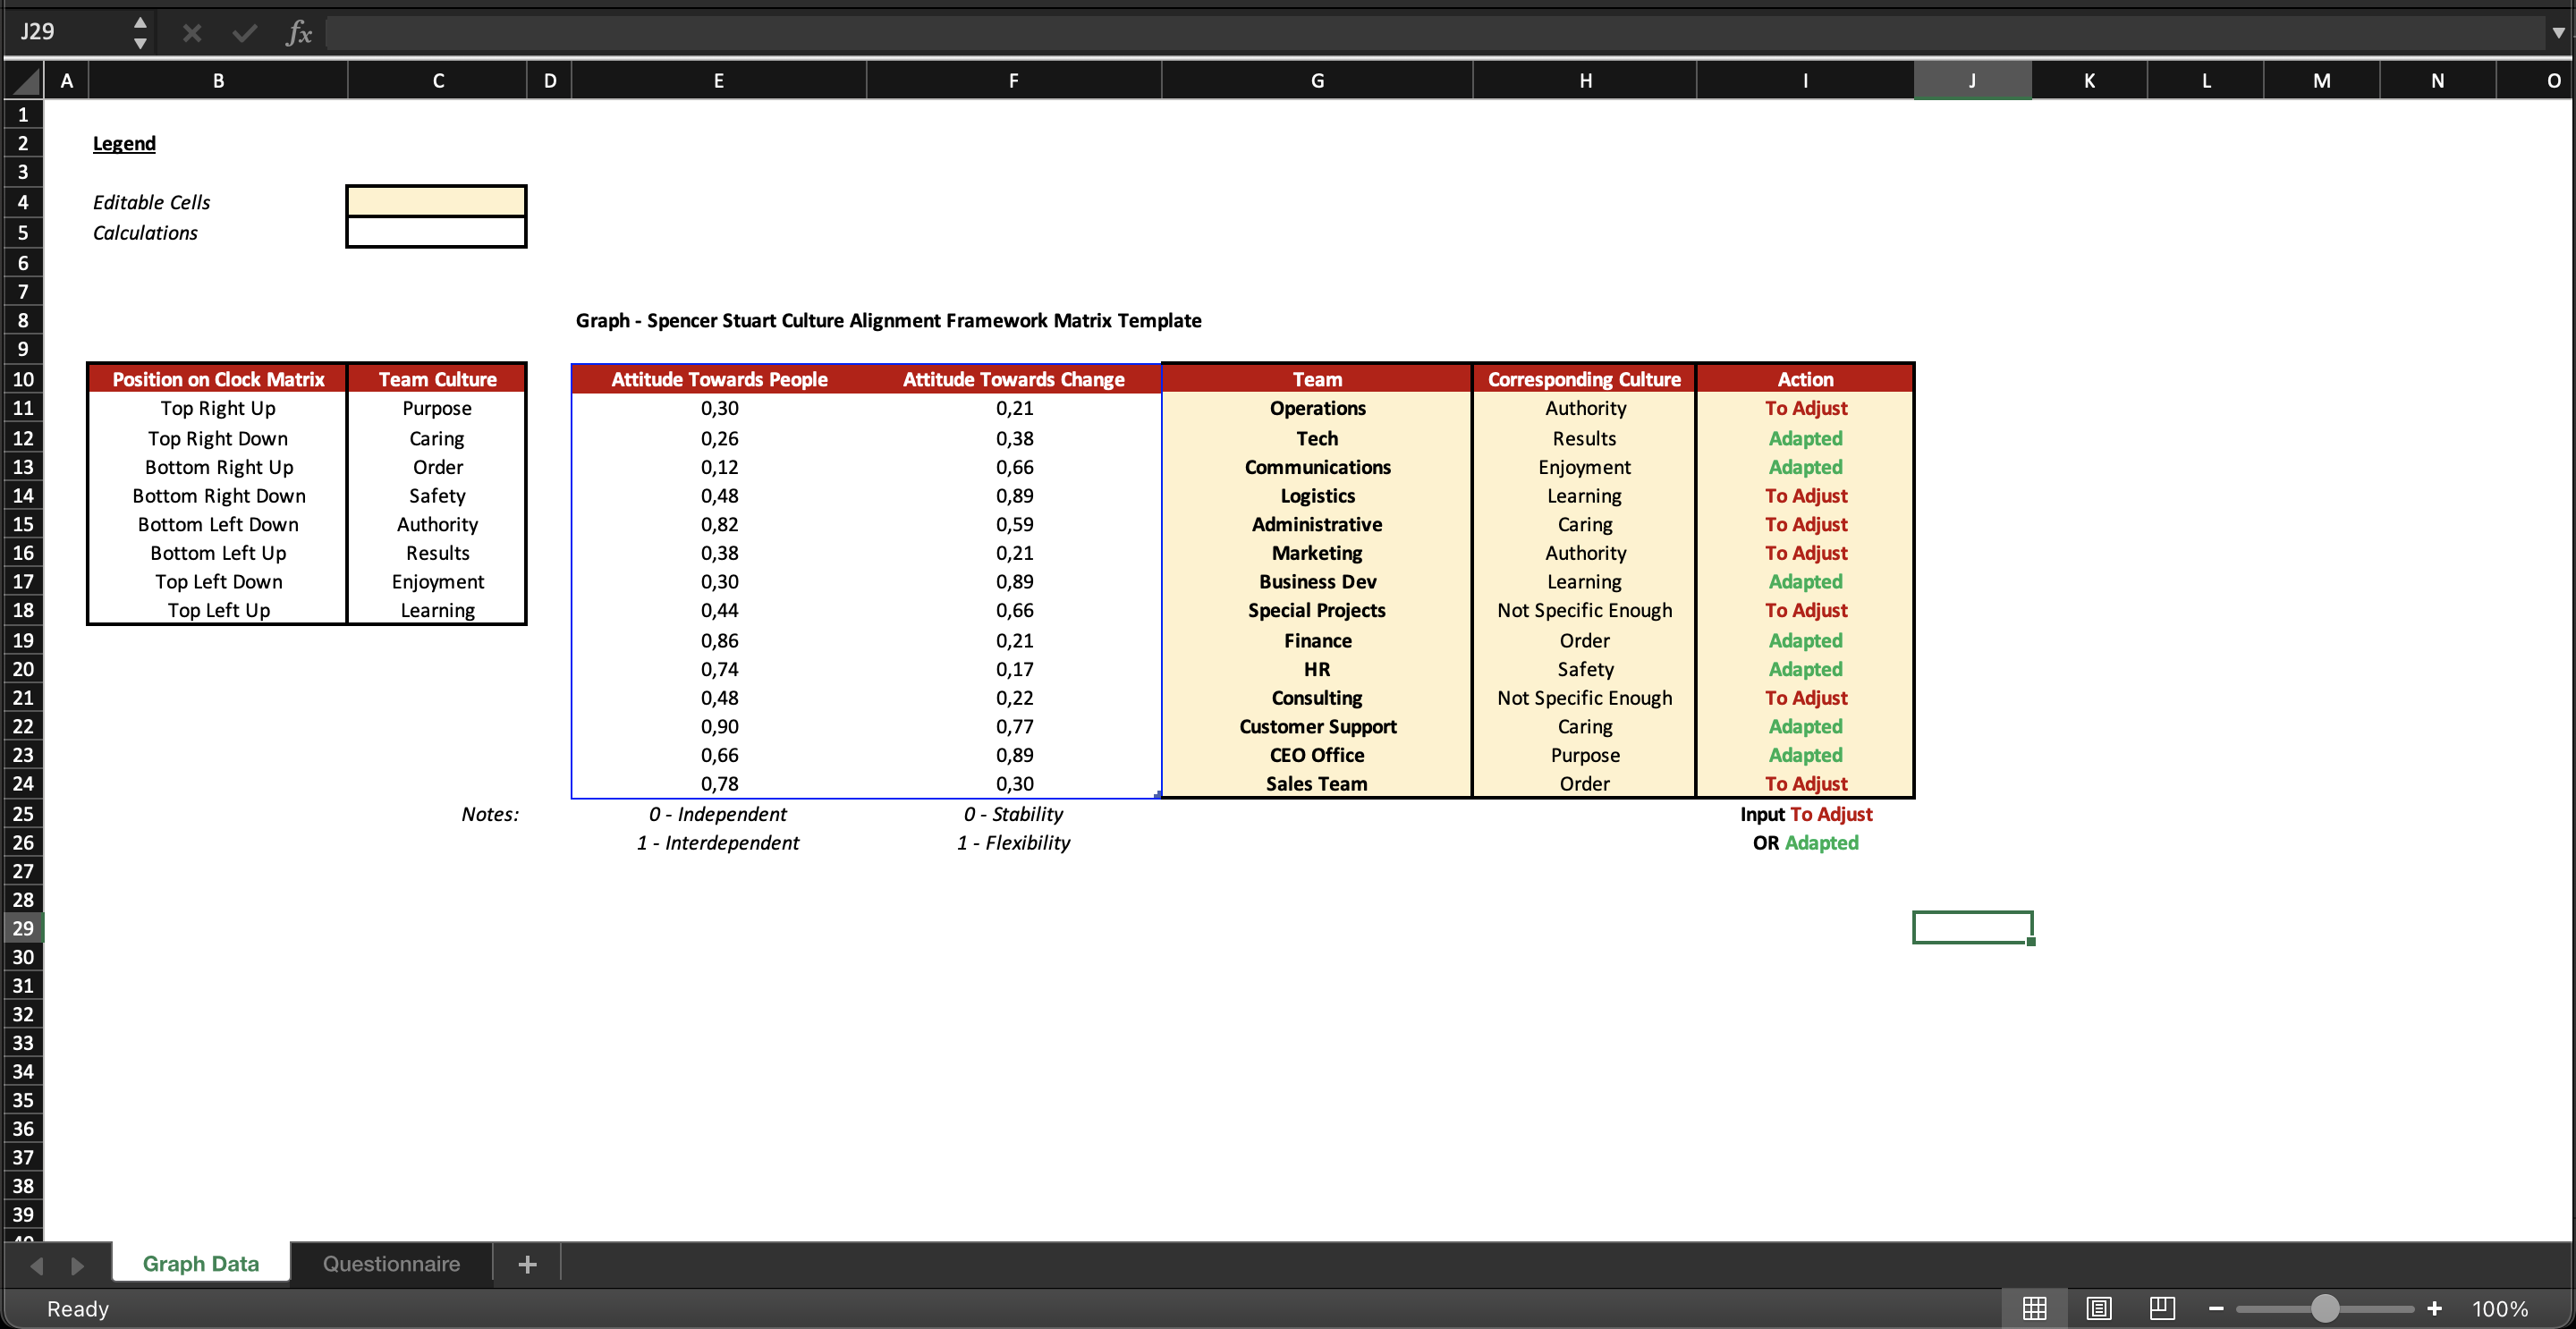Select column B header
Screen dimensions: 2576x1329
click(x=218, y=81)
